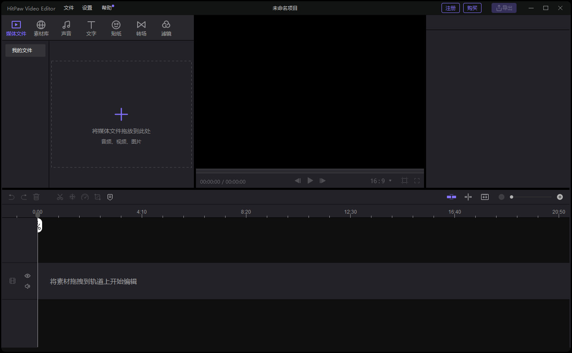Open the 贴纸 stickers tab
Screen dimensions: 572x353
(x=116, y=28)
